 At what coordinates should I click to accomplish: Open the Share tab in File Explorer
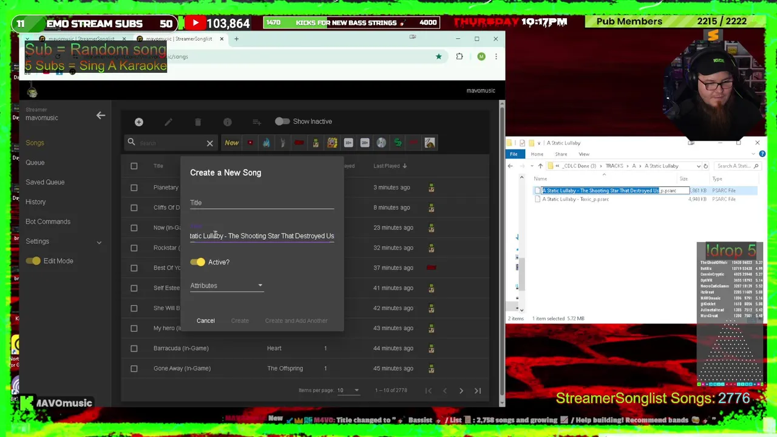561,154
